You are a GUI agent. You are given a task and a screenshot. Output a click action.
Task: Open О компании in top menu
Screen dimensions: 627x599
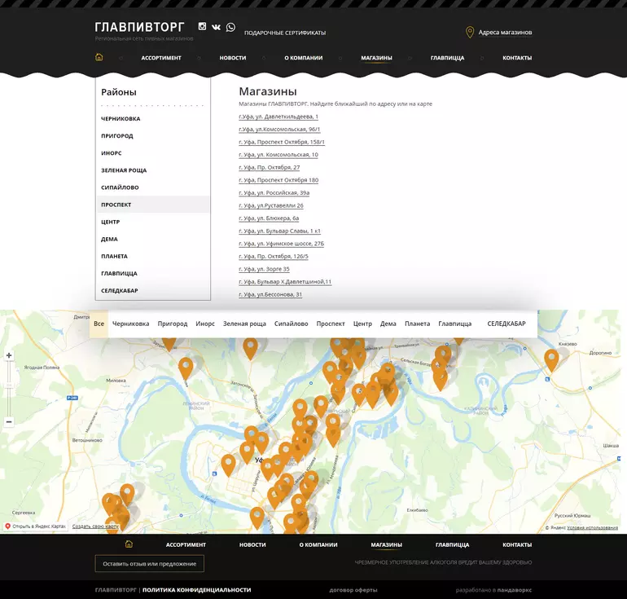click(304, 58)
